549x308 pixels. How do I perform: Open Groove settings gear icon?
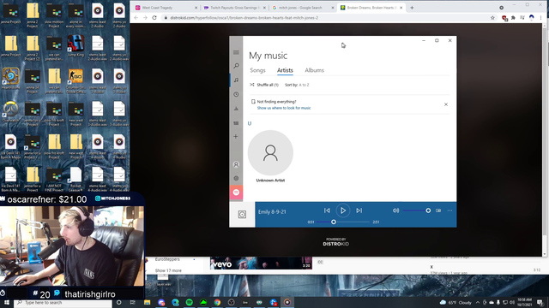coord(236,178)
